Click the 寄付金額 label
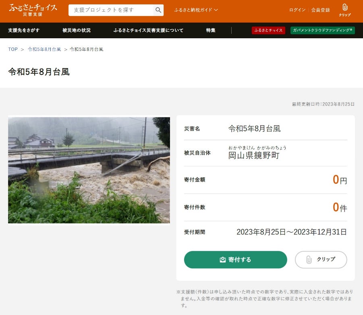The width and height of the screenshot is (363, 315). [195, 180]
